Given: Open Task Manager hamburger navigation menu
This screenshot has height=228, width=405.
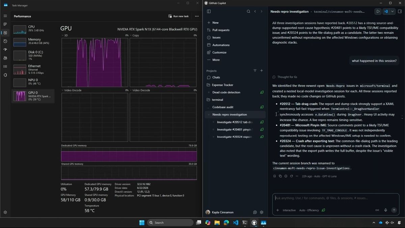Looking at the screenshot, I should tap(5, 16).
